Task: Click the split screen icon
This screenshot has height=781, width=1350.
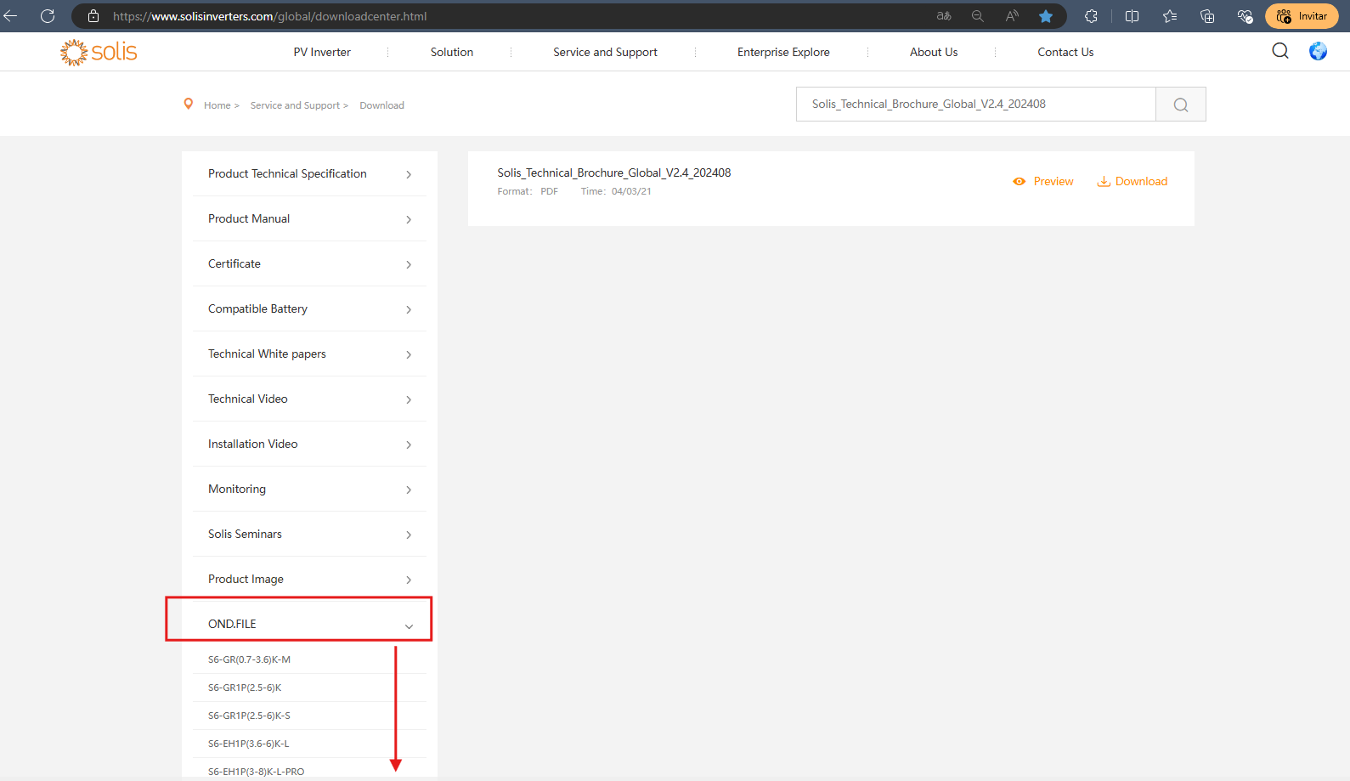Action: (1132, 16)
